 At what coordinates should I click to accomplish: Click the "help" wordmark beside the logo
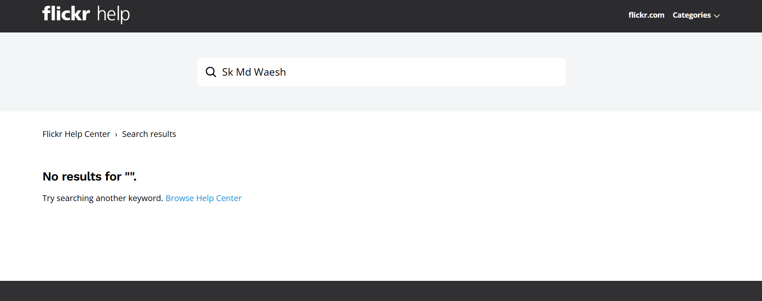click(x=113, y=15)
